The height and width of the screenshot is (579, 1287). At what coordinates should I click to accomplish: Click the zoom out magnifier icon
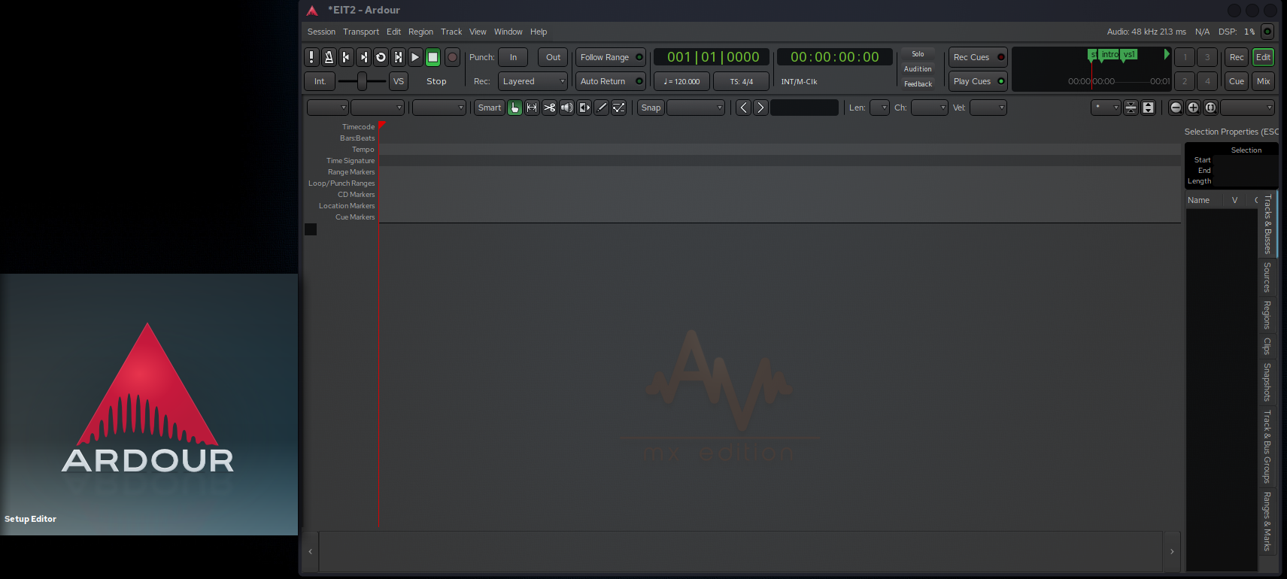click(x=1176, y=108)
